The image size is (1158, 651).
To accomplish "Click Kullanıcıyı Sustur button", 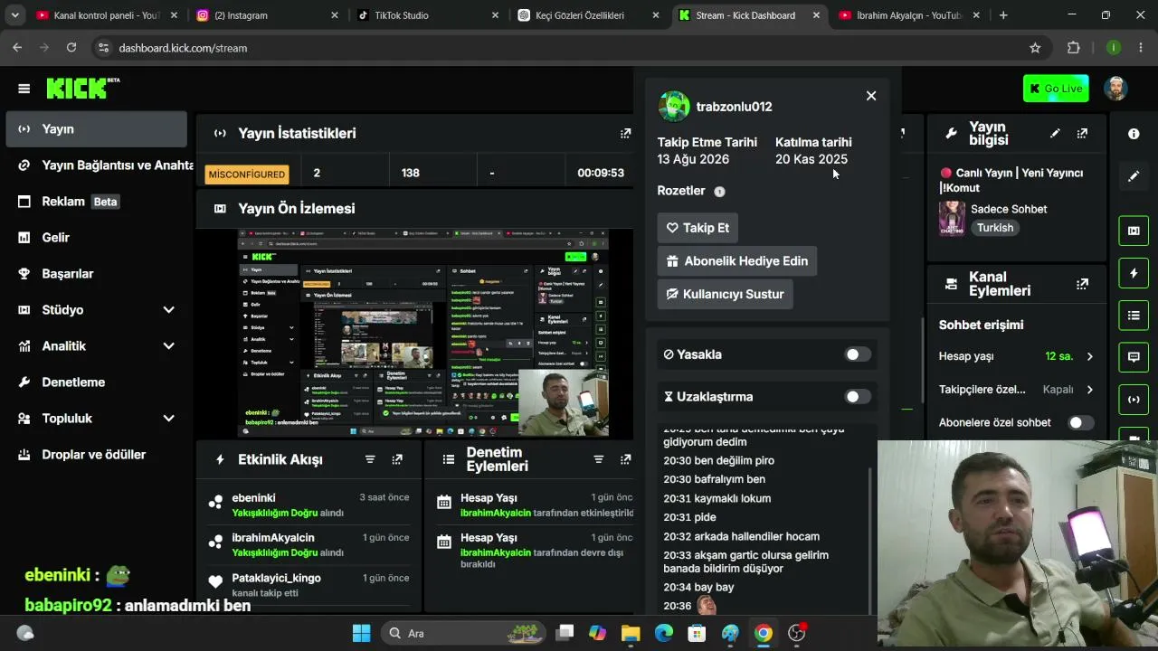I will (725, 294).
